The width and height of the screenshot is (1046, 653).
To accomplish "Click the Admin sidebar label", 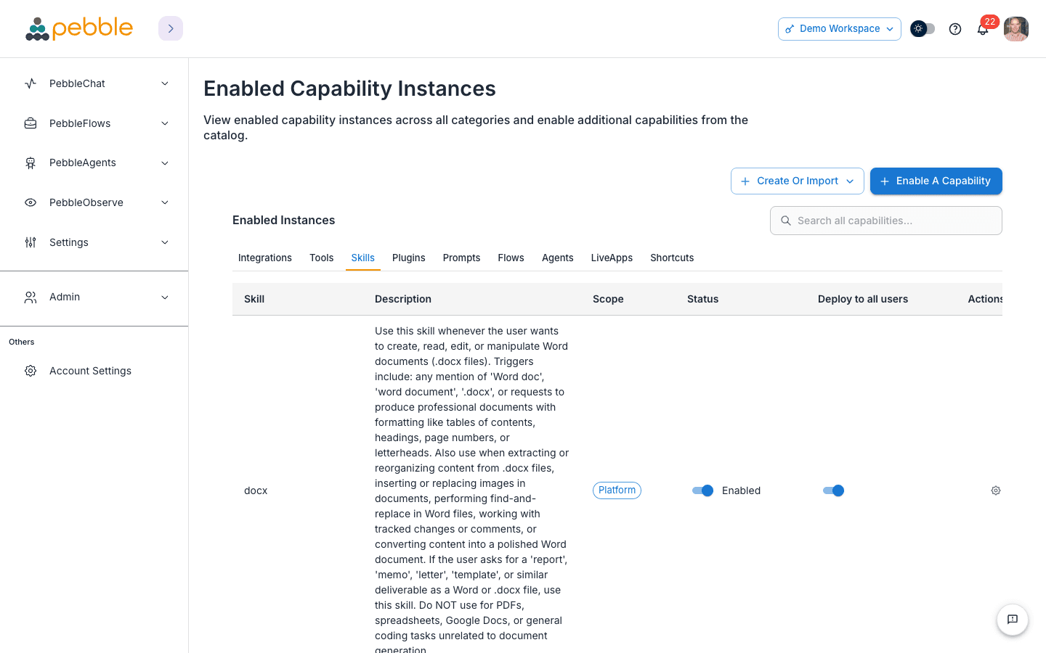I will [x=65, y=297].
